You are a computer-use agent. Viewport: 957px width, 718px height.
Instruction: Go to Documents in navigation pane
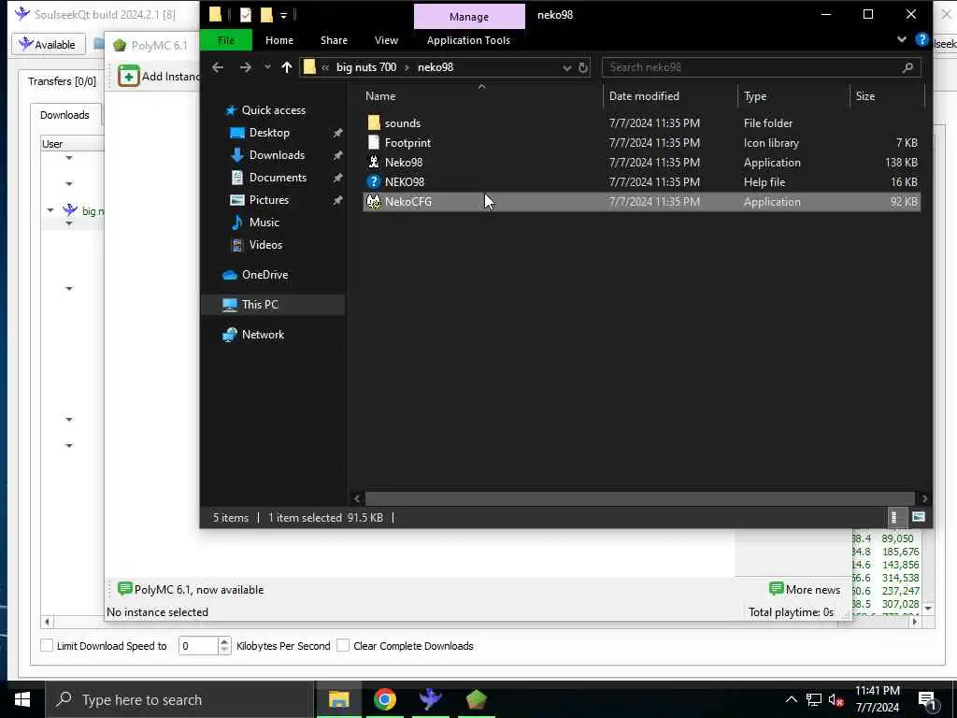click(x=278, y=177)
